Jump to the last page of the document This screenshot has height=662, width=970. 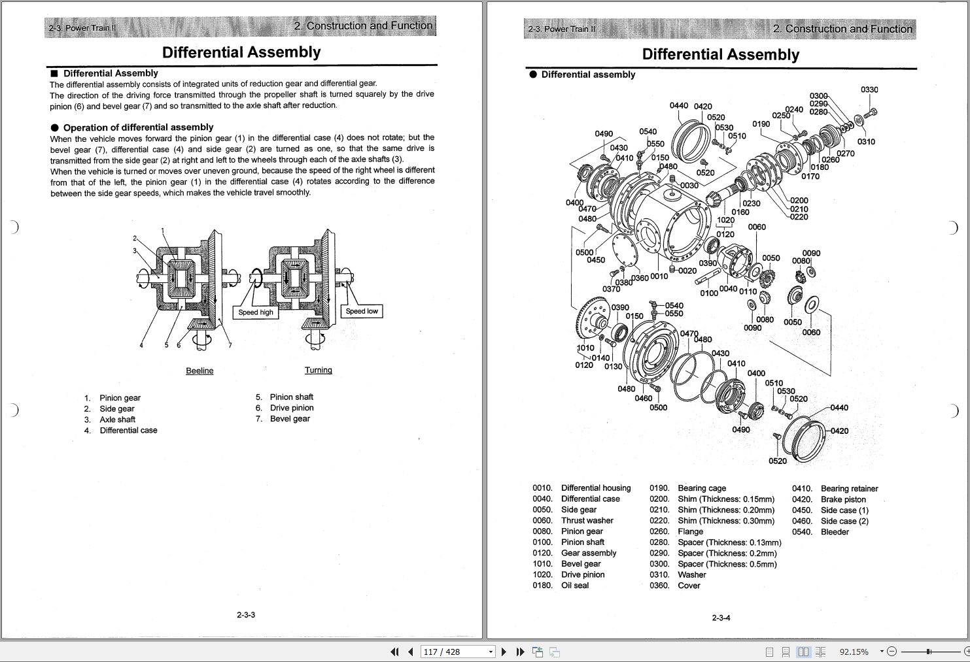click(x=519, y=652)
